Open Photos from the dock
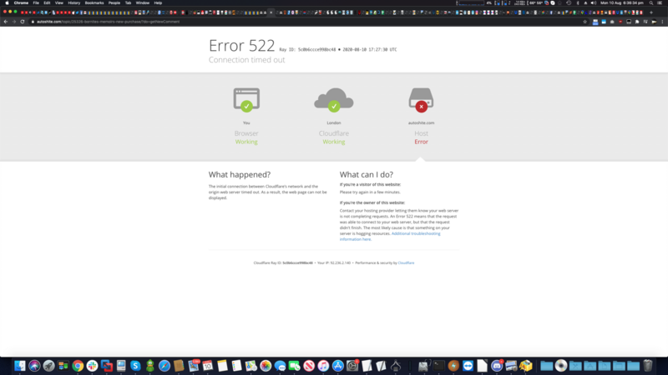Image resolution: width=668 pixels, height=375 pixels. point(266,366)
